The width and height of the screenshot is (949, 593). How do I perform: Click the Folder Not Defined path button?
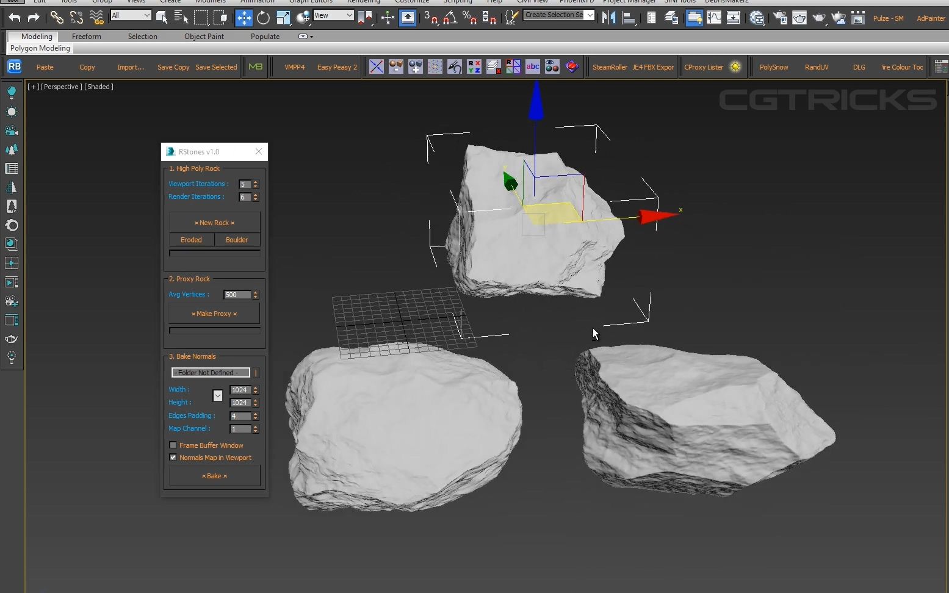(211, 373)
